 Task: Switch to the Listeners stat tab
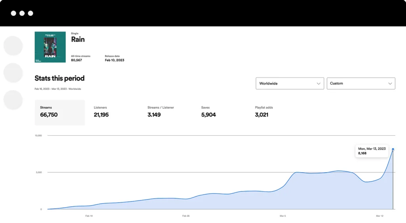coord(101,112)
